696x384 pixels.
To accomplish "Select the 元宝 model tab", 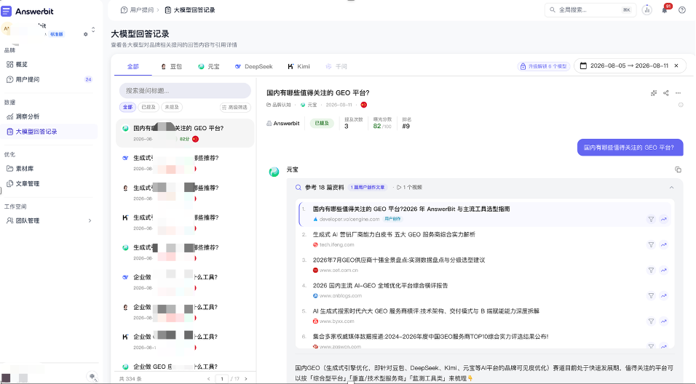I will tap(209, 66).
